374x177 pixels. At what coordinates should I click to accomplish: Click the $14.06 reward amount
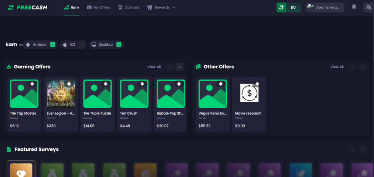click(x=89, y=126)
